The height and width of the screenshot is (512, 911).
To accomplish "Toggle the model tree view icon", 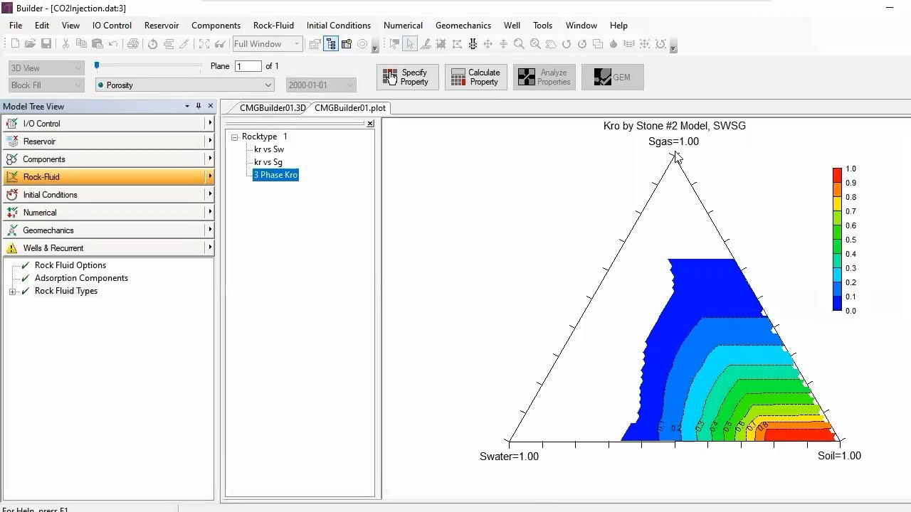I will [x=331, y=44].
